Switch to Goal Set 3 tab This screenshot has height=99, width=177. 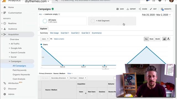85,33
